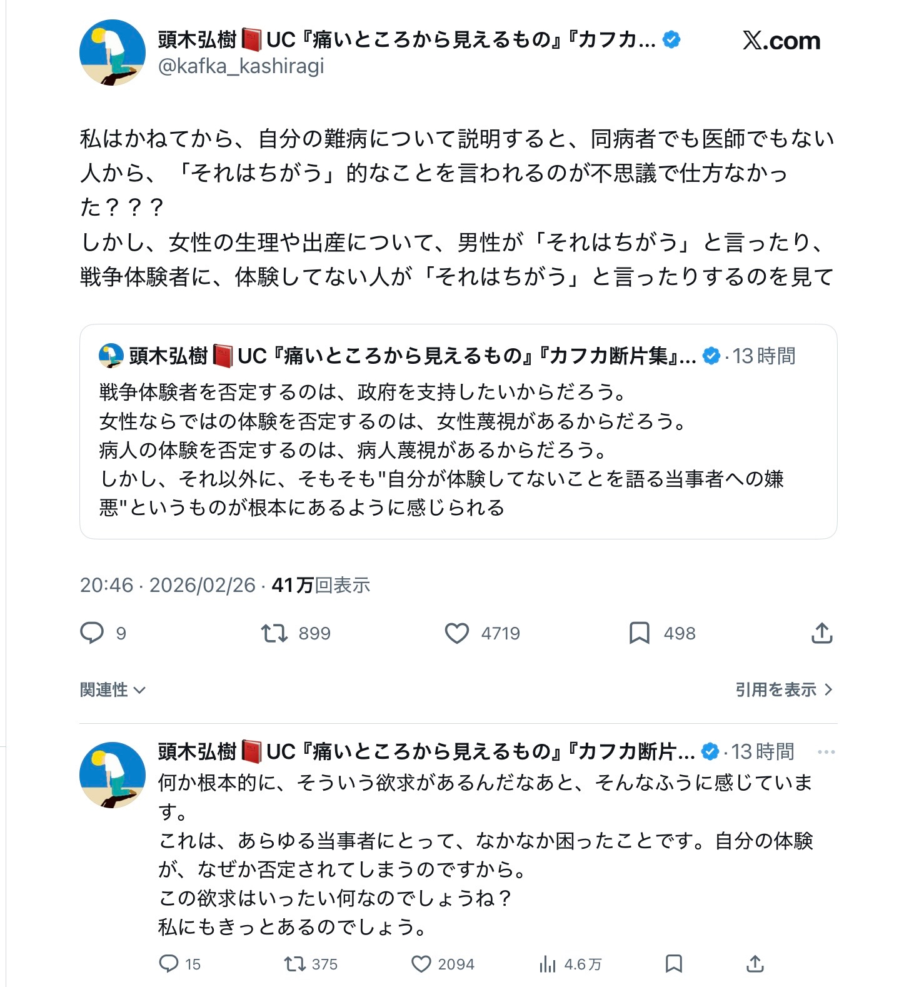
Task: Click the main post author's avatar
Action: [113, 53]
